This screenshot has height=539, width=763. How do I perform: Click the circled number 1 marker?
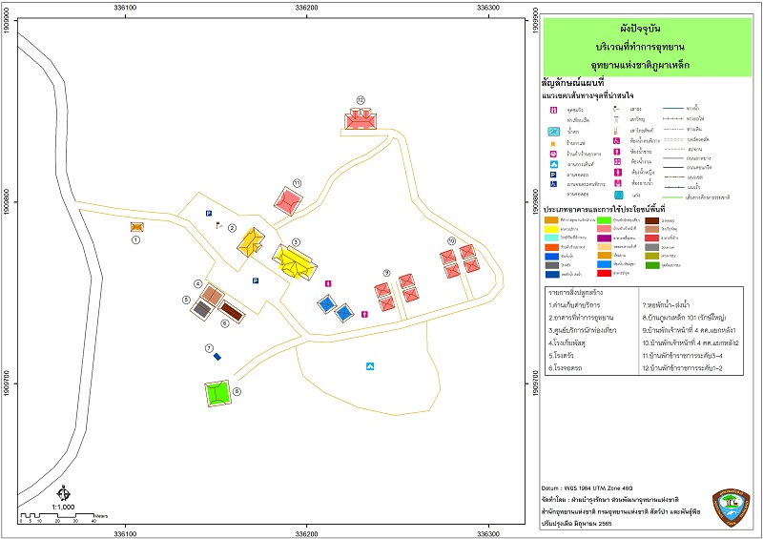(135, 240)
